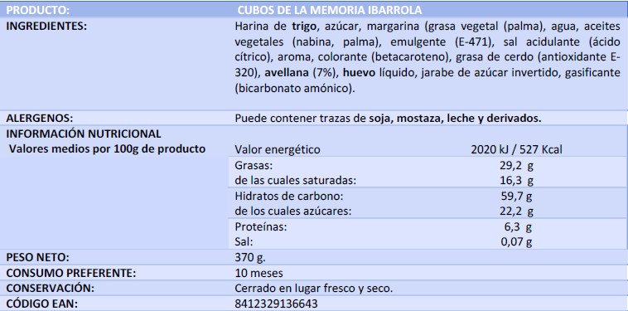Viewport: 628px width, 311px height.
Task: Click the PRODUCTO header label
Action: pyautogui.click(x=38, y=10)
